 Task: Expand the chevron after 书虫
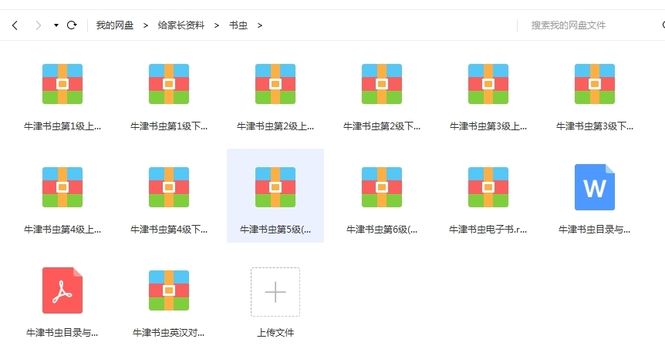tap(259, 25)
